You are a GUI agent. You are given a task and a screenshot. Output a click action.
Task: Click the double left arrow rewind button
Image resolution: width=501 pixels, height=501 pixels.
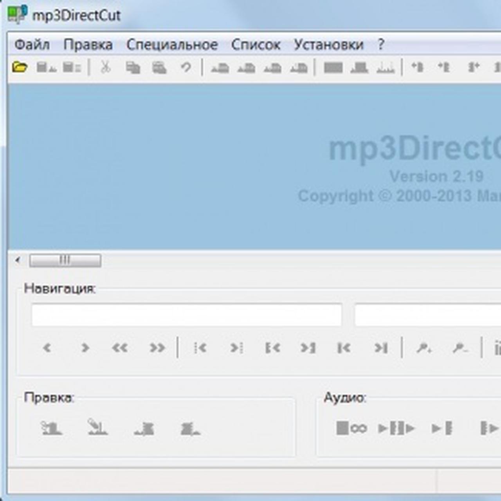pos(120,348)
